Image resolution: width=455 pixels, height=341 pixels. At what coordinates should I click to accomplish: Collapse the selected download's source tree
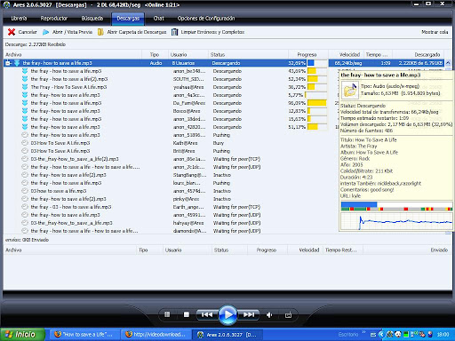(x=8, y=63)
